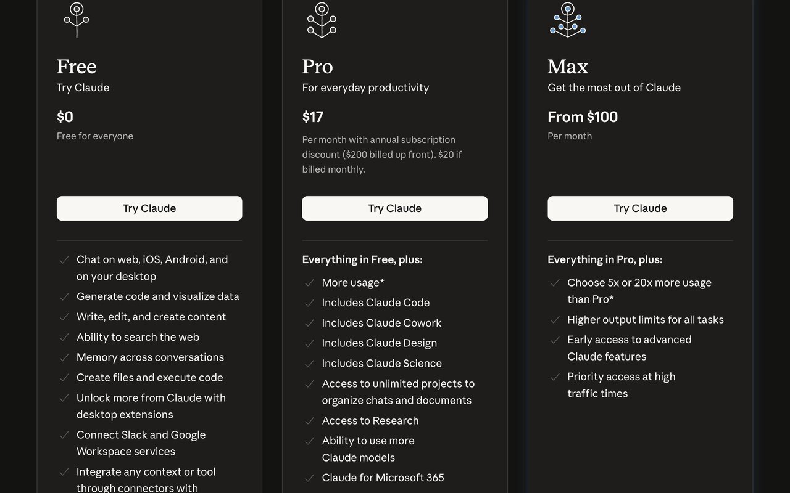Click Try Claude button under Max plan
The height and width of the screenshot is (493, 790).
coord(640,208)
